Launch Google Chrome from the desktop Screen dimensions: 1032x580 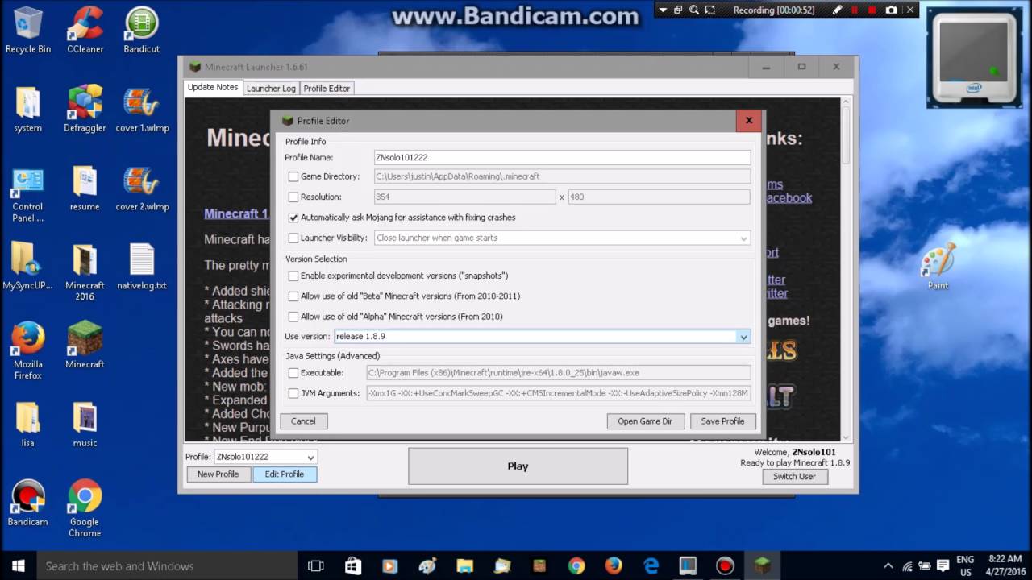[85, 509]
